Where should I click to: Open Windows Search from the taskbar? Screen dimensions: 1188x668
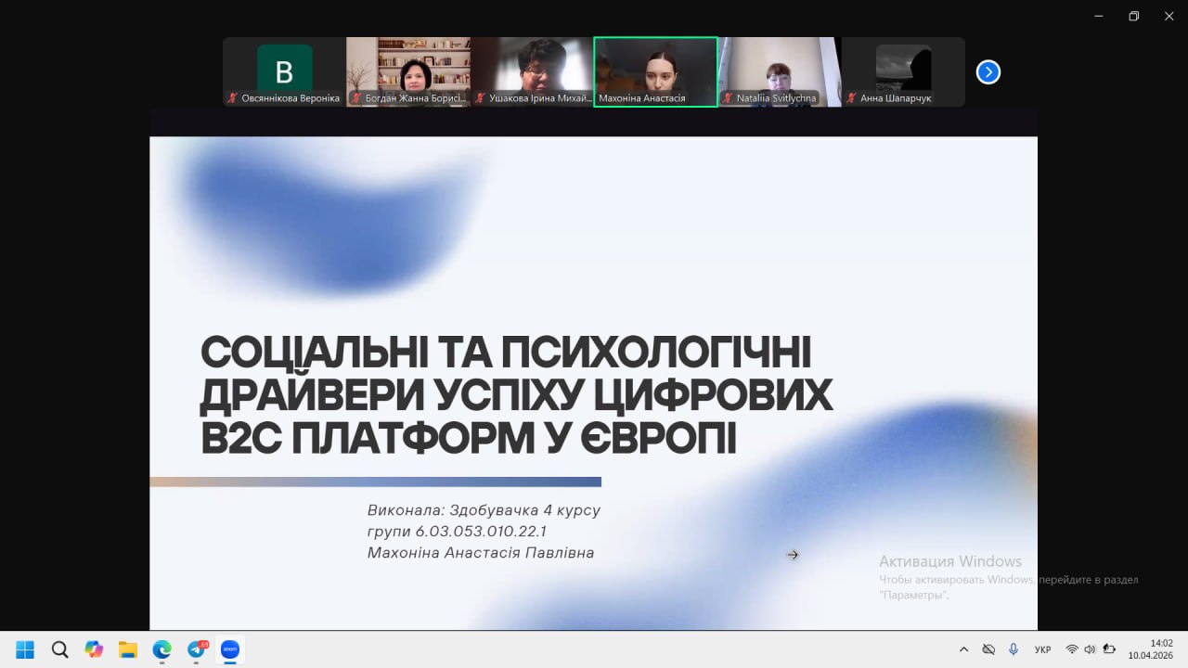(x=59, y=649)
